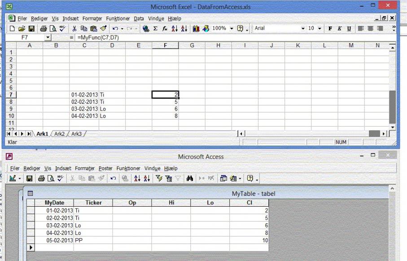The height and width of the screenshot is (261, 407).
Task: Click the Excel formula bar input
Action: (x=236, y=37)
